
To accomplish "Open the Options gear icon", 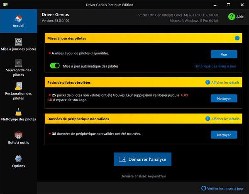I will [18, 159].
